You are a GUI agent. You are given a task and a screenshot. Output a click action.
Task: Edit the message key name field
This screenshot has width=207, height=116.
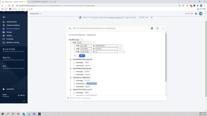(x=86, y=46)
